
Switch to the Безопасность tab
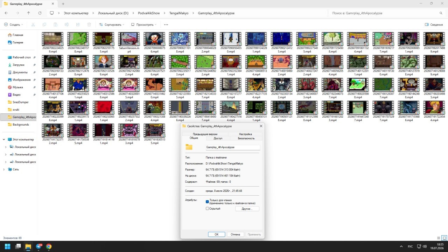pyautogui.click(x=246, y=138)
